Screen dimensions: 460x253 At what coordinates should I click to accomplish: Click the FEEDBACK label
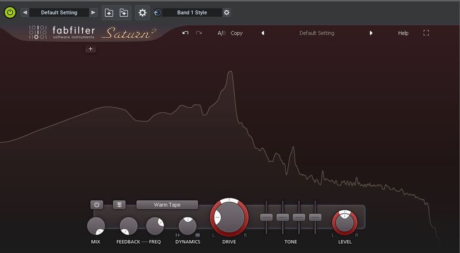tap(128, 242)
